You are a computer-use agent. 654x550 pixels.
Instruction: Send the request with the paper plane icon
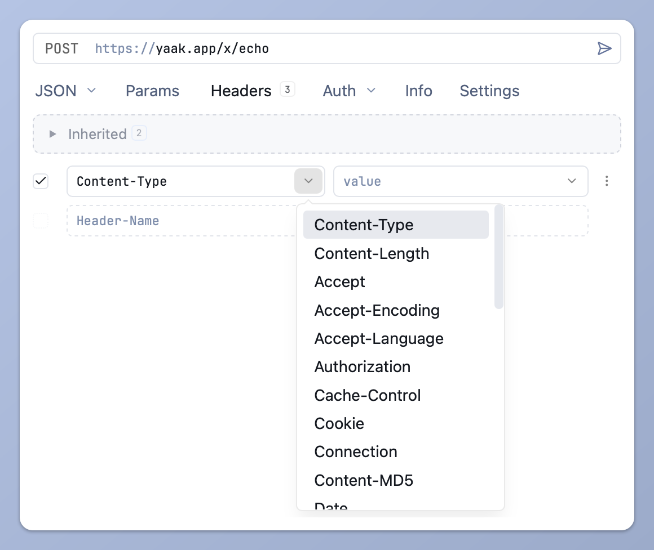tap(604, 48)
